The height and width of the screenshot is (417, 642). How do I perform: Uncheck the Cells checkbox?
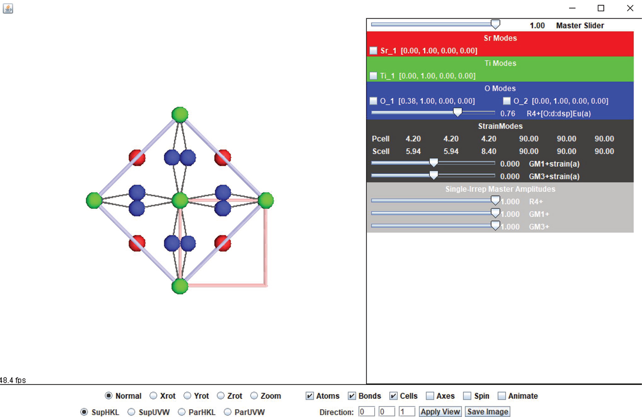(x=393, y=396)
